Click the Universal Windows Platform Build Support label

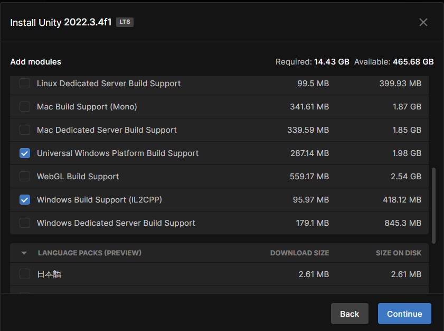[x=118, y=153]
